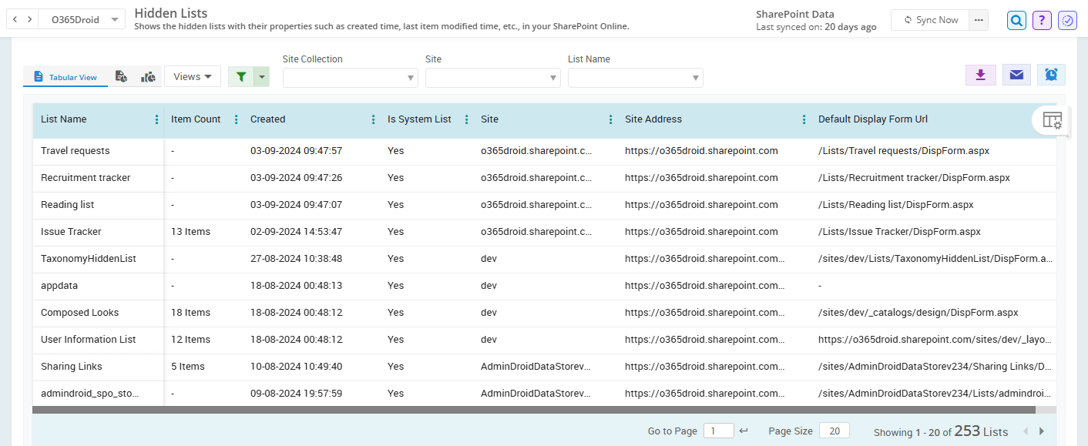
Task: Export the Hidden Lists report
Action: (x=980, y=75)
